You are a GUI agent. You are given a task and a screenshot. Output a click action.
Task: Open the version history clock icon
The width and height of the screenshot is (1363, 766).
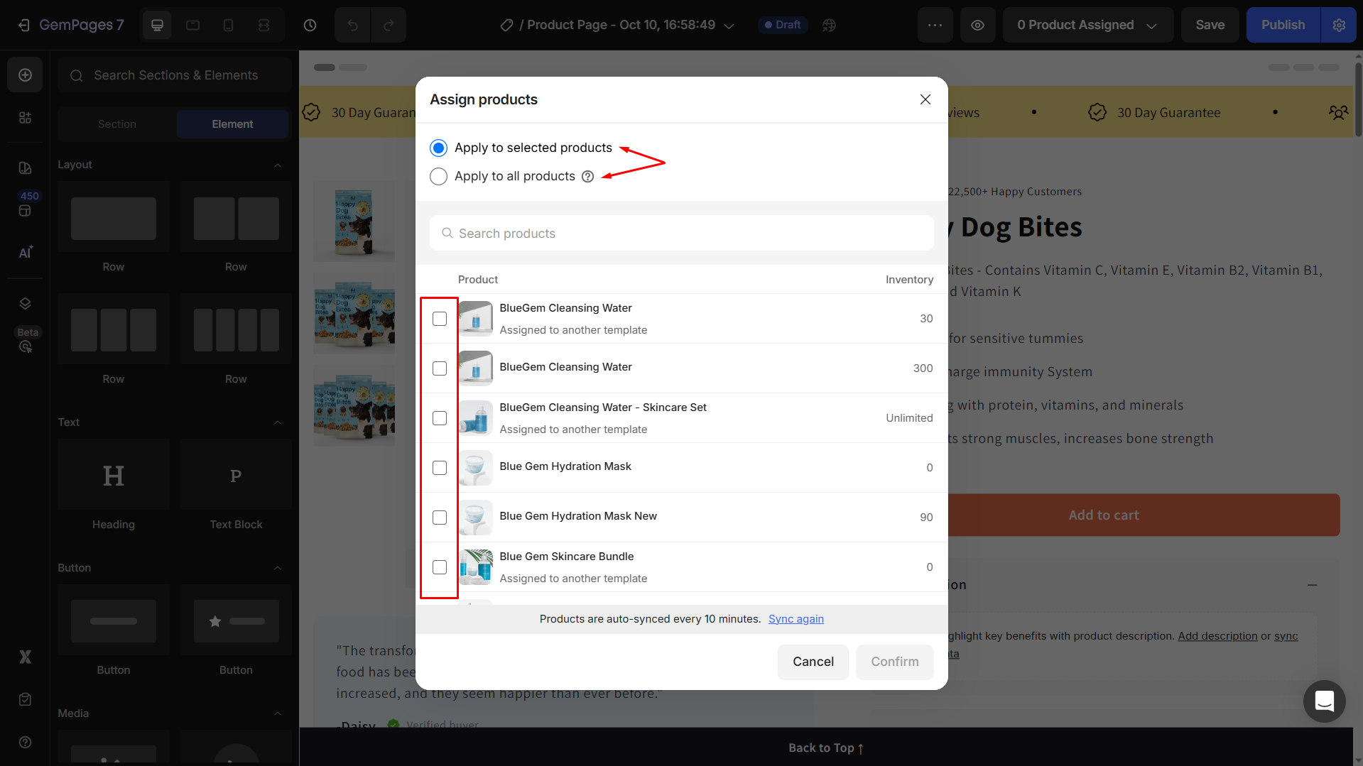tap(310, 25)
